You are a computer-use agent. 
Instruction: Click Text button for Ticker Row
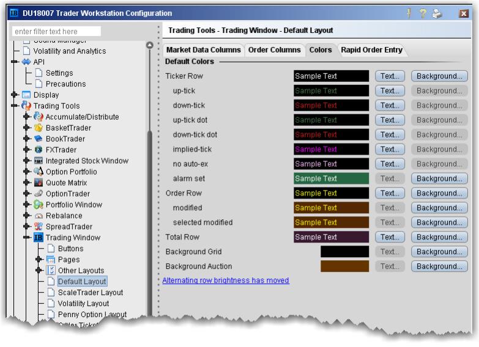[x=390, y=76]
